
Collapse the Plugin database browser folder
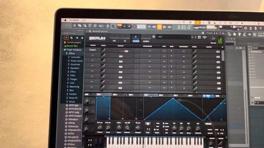pyautogui.click(x=73, y=50)
